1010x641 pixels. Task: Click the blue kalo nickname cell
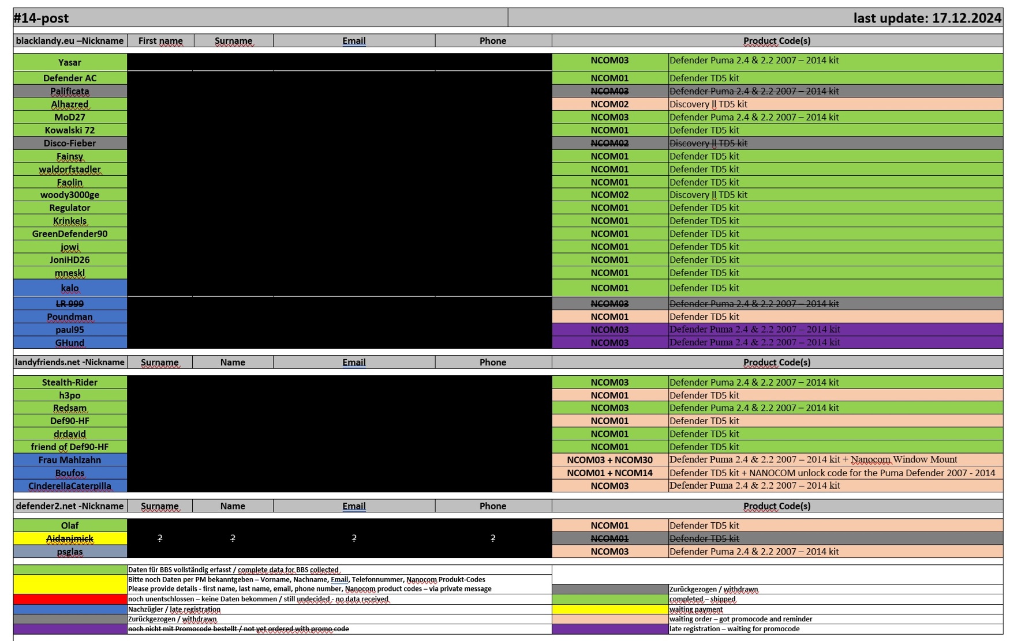(x=70, y=288)
